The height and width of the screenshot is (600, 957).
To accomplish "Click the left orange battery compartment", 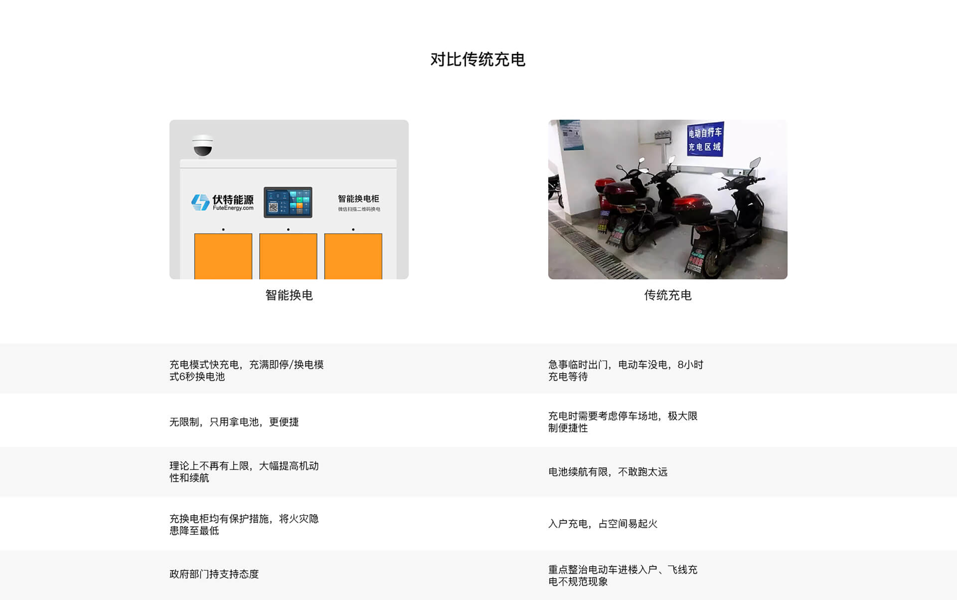I will tap(223, 256).
